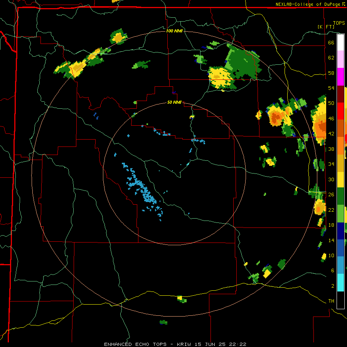
Task: Select the dark red maroon scale swatch
Action: 340,94
